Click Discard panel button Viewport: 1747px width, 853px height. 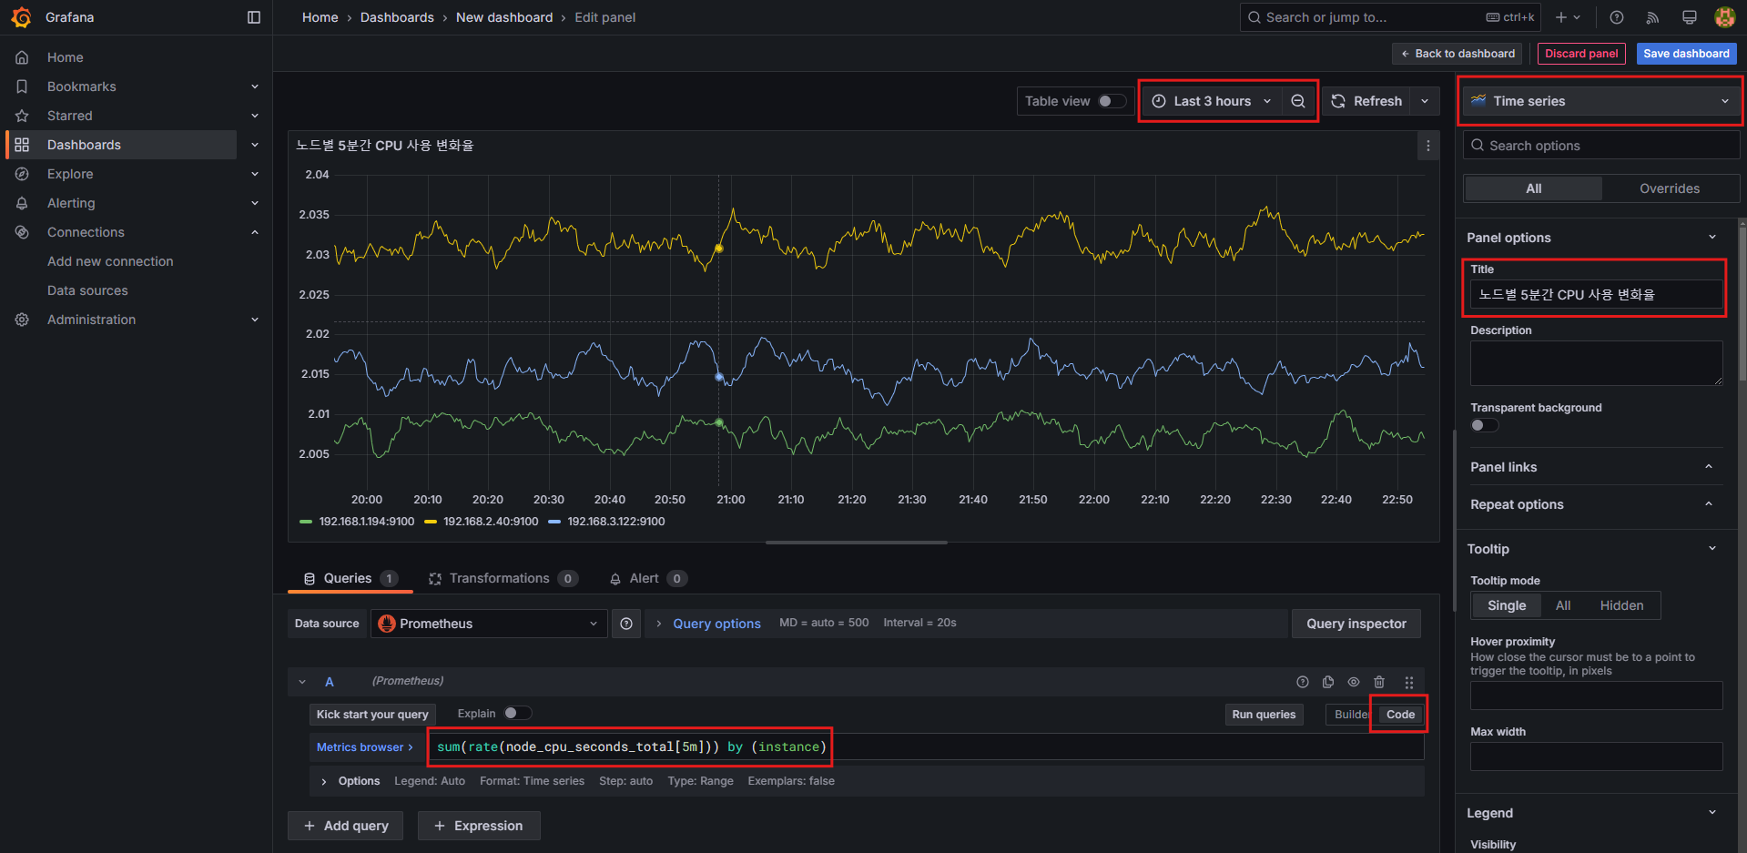1581,54
